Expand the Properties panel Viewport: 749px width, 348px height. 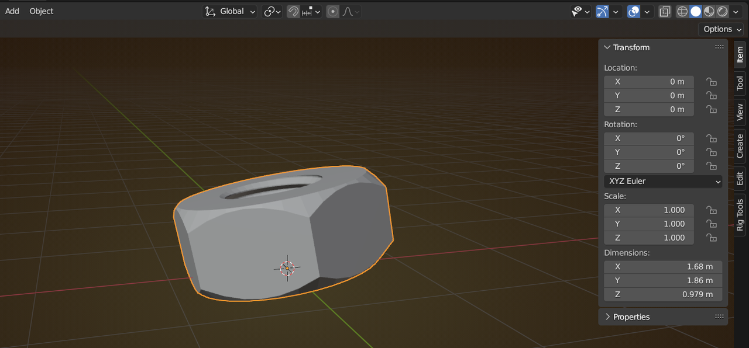pos(631,317)
